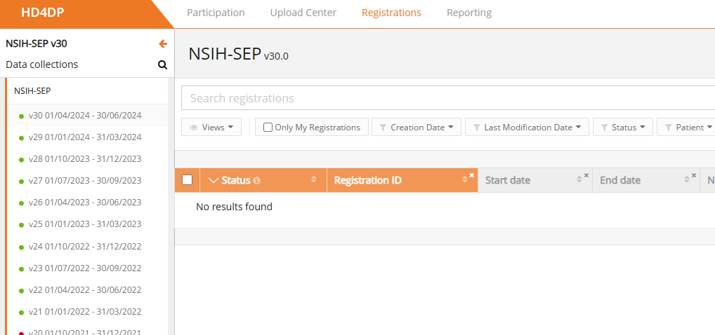Open the Creation Date filter dropdown

point(416,128)
